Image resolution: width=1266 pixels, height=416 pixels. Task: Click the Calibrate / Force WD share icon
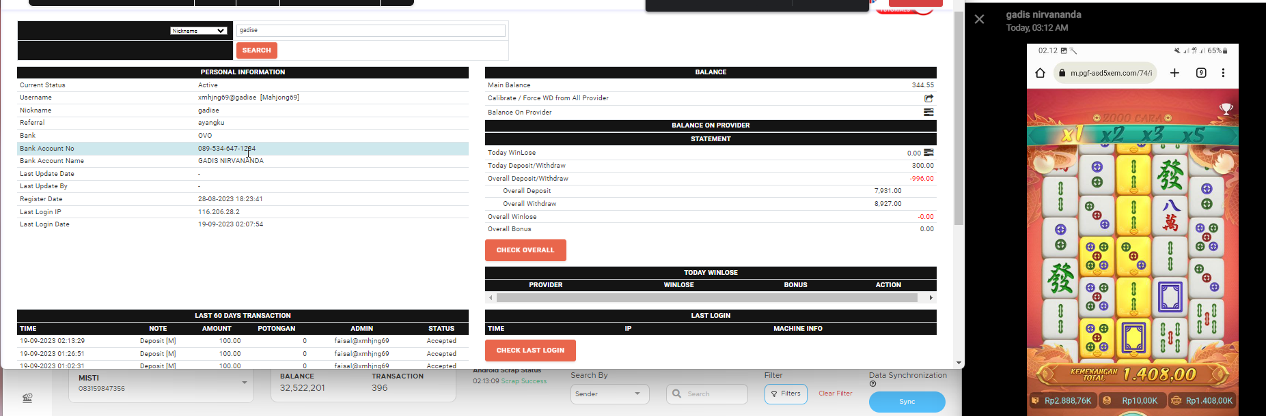pyautogui.click(x=928, y=98)
